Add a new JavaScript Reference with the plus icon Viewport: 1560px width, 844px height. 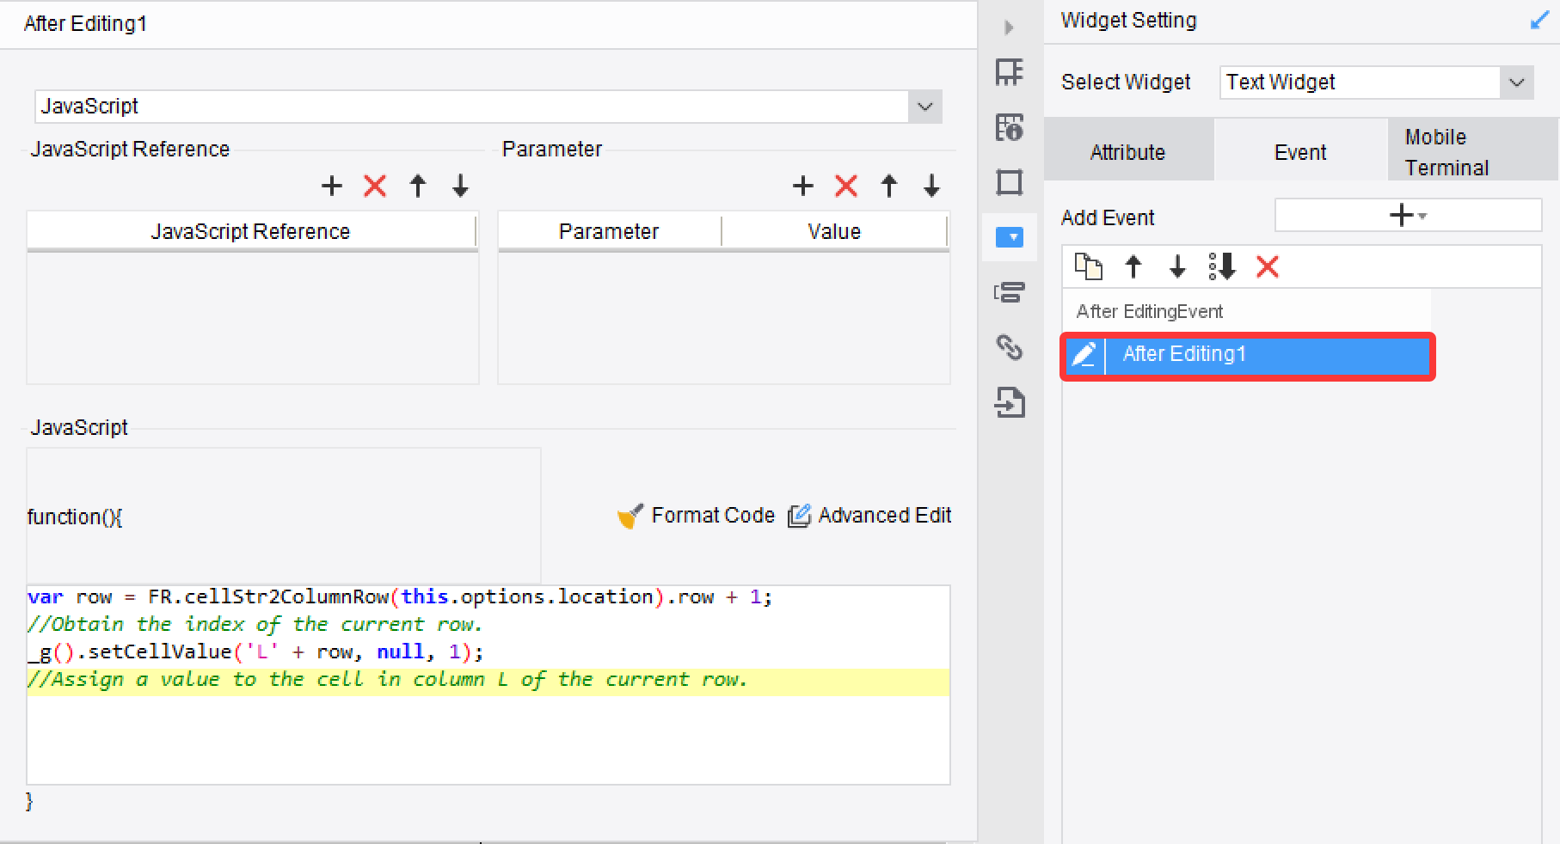point(331,186)
